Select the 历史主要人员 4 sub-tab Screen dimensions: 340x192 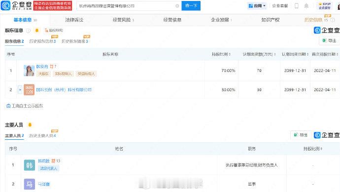(42, 136)
